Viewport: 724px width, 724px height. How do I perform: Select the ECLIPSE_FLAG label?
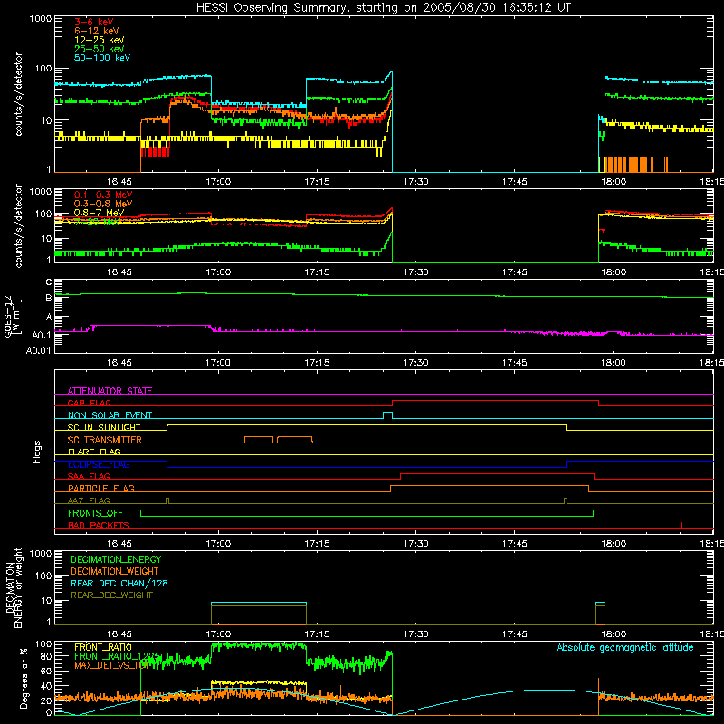pyautogui.click(x=99, y=464)
